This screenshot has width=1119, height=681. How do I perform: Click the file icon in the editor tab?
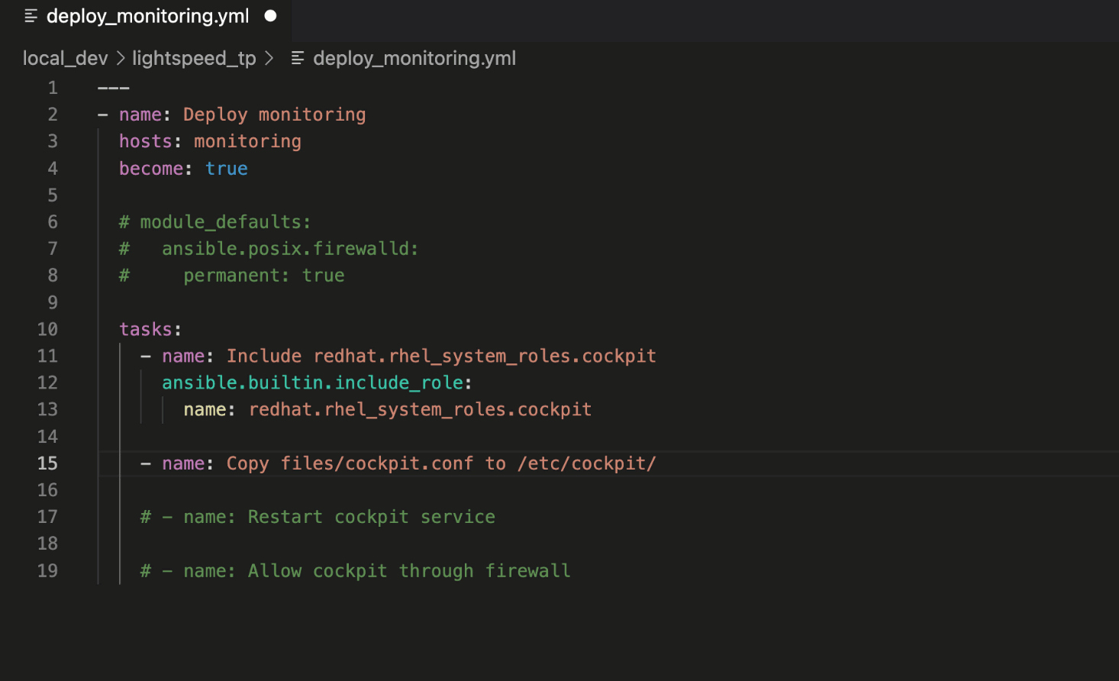[31, 16]
